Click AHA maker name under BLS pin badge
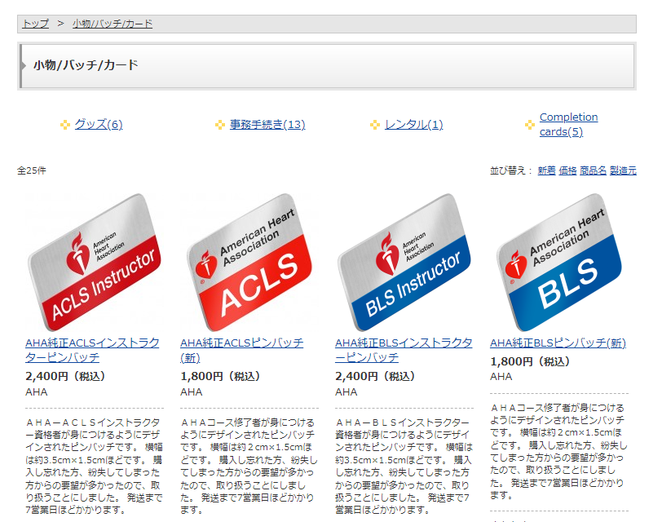The height and width of the screenshot is (522, 662). tap(501, 376)
